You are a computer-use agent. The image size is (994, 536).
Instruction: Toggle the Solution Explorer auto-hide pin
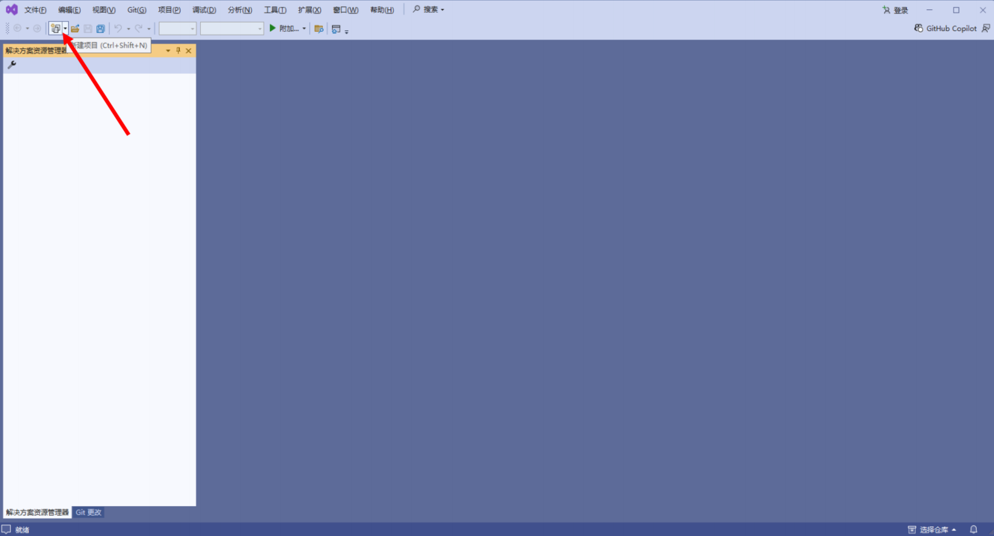tap(178, 51)
